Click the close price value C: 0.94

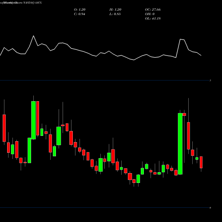[x=79, y=14]
